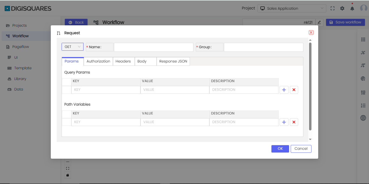Click the scrollbar up arrow

click(310, 40)
